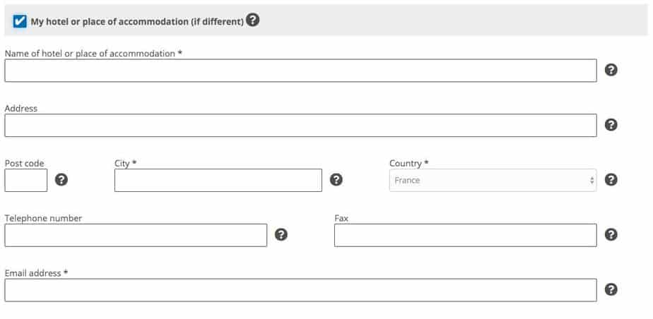Click the "Telephone number" field label
This screenshot has width=653, height=319.
[43, 218]
